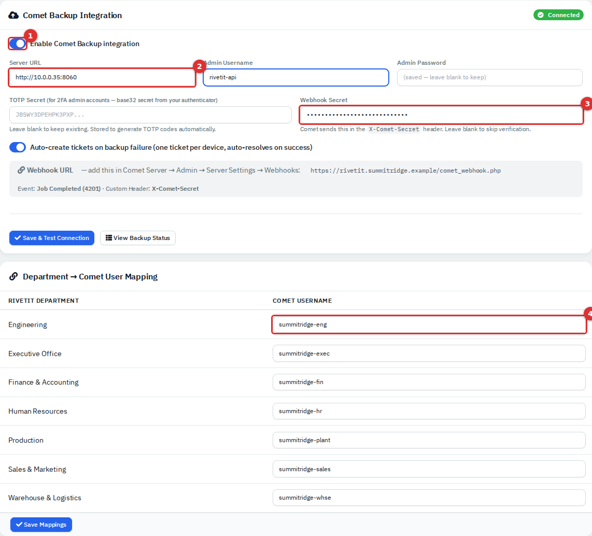592x536 pixels.
Task: Click the Sales & Marketing department label
Action: (37, 469)
